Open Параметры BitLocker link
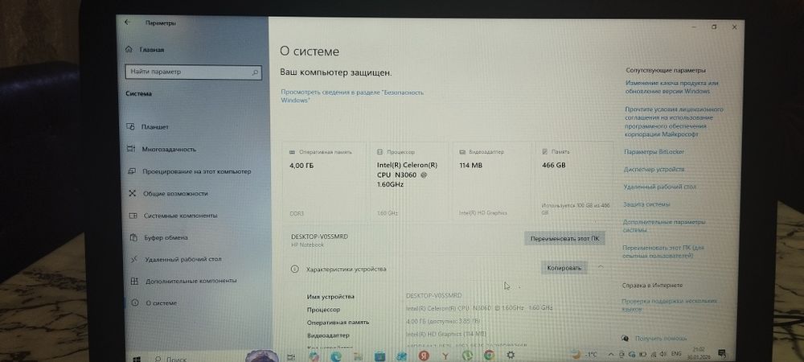The image size is (804, 362). (x=654, y=152)
